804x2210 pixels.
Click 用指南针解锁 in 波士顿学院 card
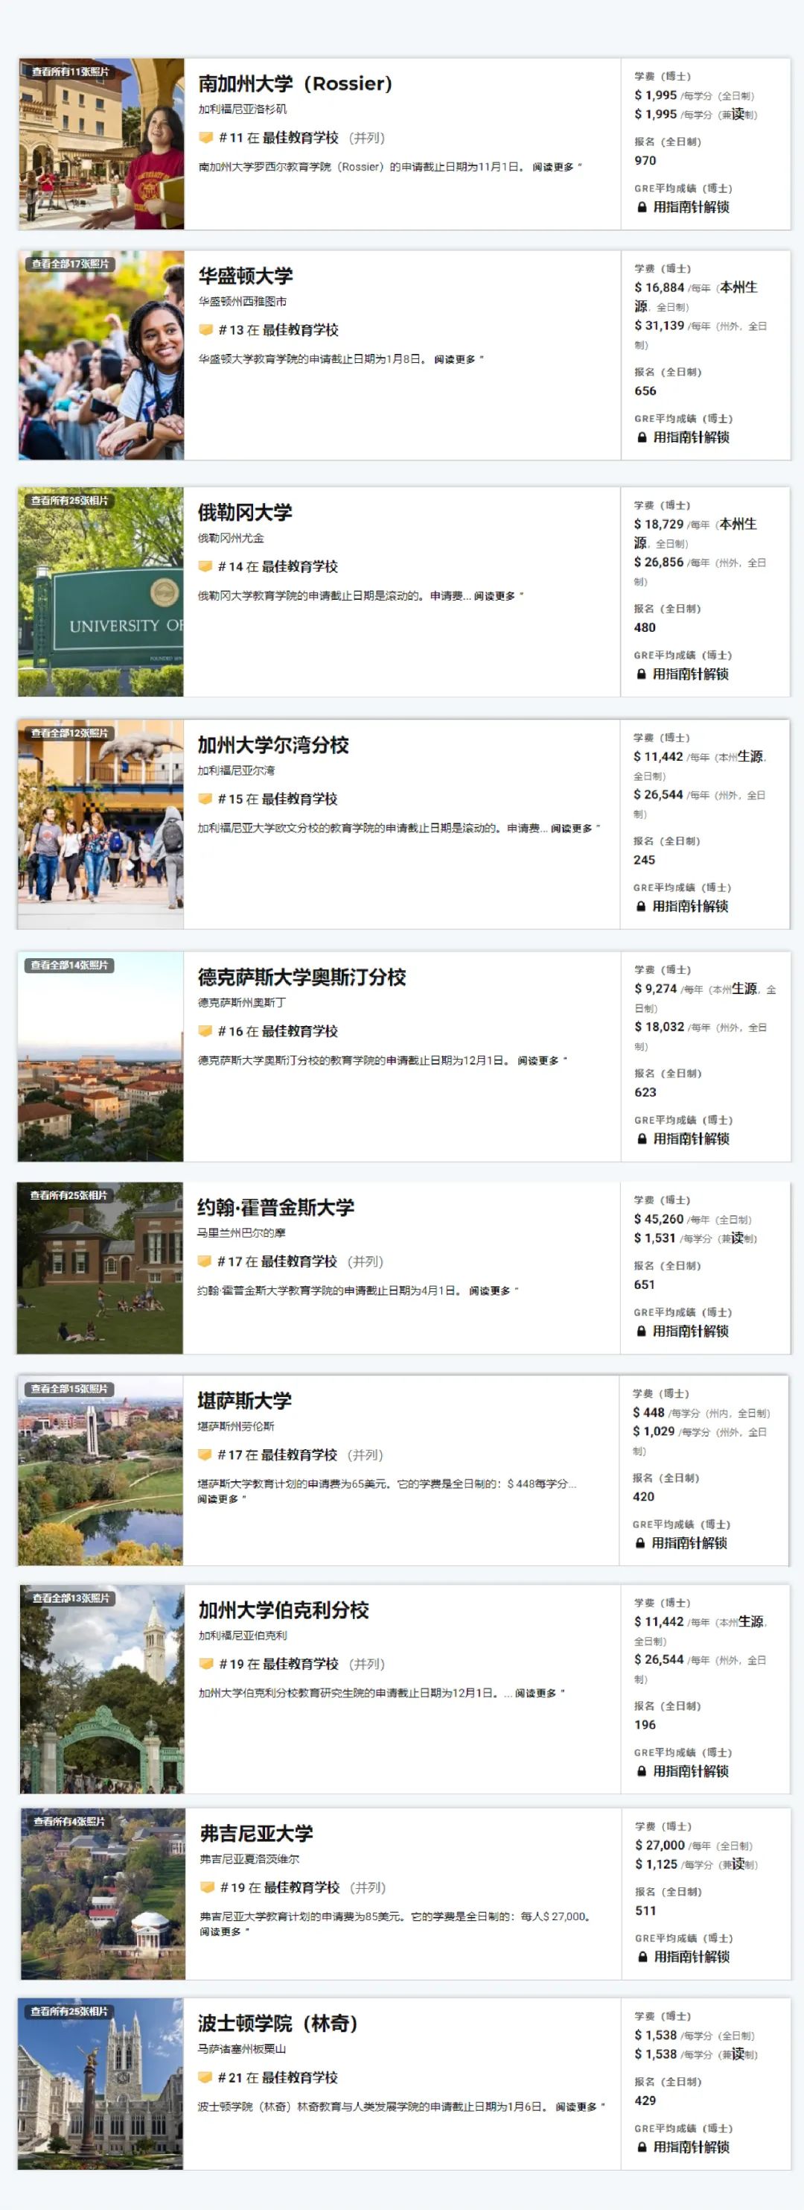pyautogui.click(x=691, y=2147)
